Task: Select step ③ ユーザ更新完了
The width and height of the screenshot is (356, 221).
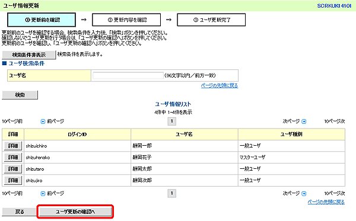Action: 211,20
